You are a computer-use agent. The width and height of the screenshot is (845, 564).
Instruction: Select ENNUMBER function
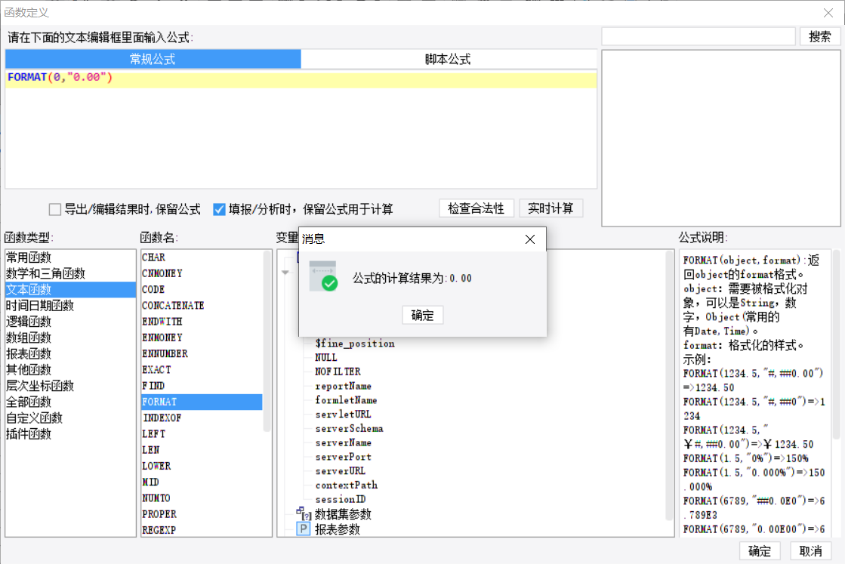(202, 354)
